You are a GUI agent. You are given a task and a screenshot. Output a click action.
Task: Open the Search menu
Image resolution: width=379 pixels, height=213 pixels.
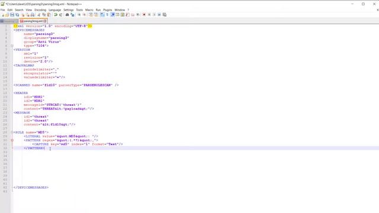[x=19, y=10]
